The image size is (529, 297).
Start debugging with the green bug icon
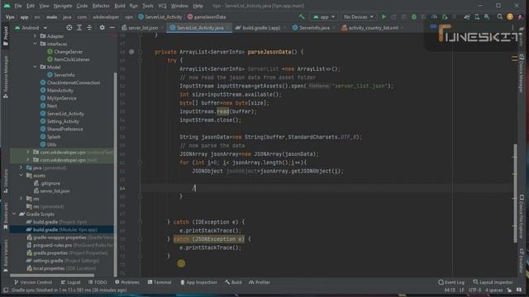(414, 16)
